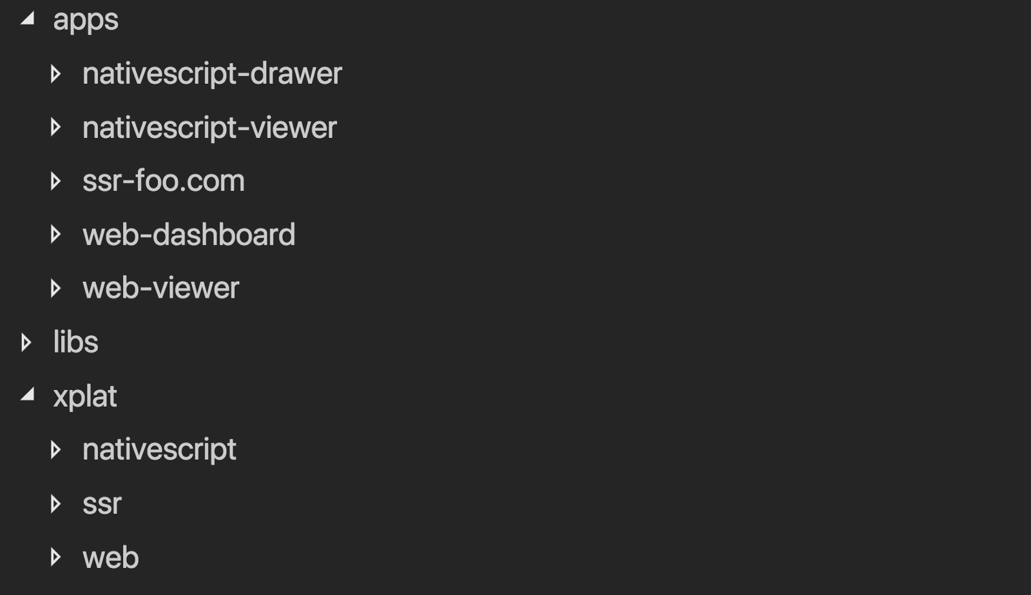Screen dimensions: 1031x595
Task: Collapse the xplat folder arrow
Action: pyautogui.click(x=28, y=395)
